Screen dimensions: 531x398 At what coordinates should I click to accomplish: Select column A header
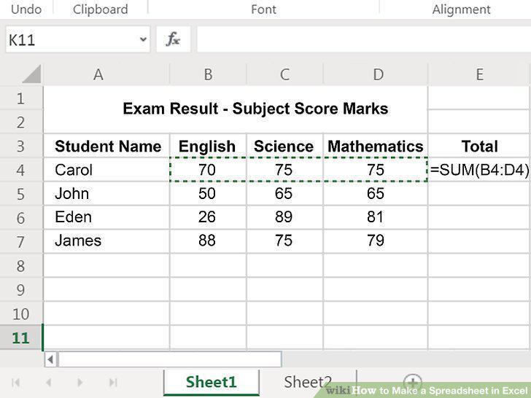[x=106, y=74]
